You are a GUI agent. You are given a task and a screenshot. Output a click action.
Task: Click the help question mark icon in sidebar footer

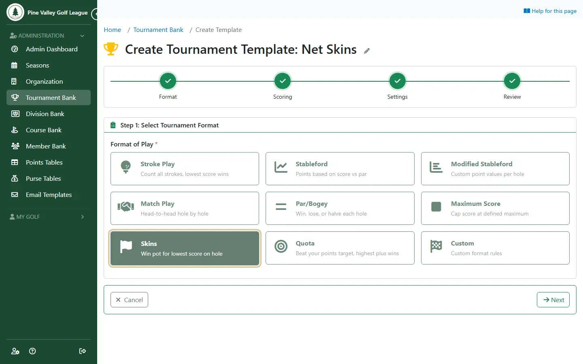[33, 351]
